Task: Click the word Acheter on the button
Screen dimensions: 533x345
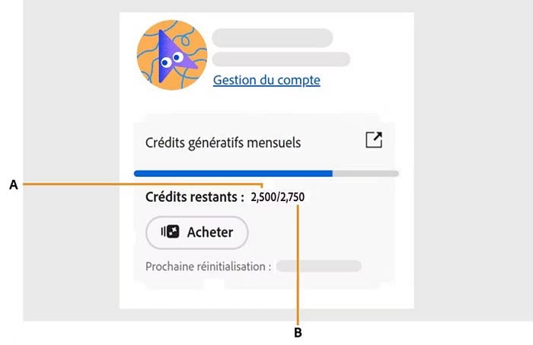Action: coord(210,232)
